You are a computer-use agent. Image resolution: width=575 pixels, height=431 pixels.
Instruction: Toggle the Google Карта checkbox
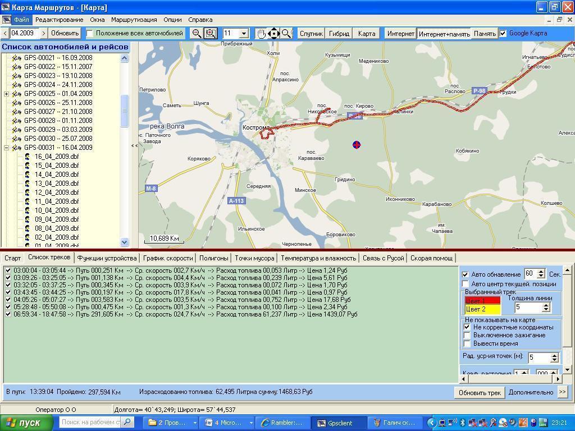[x=503, y=33]
